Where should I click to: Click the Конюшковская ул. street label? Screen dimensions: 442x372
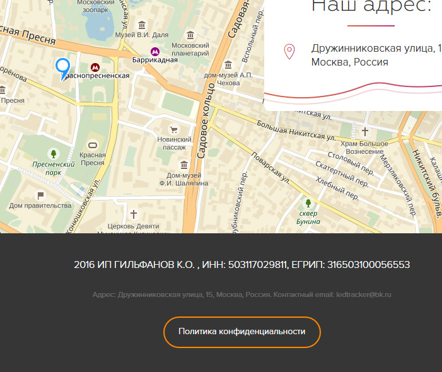[x=83, y=207]
